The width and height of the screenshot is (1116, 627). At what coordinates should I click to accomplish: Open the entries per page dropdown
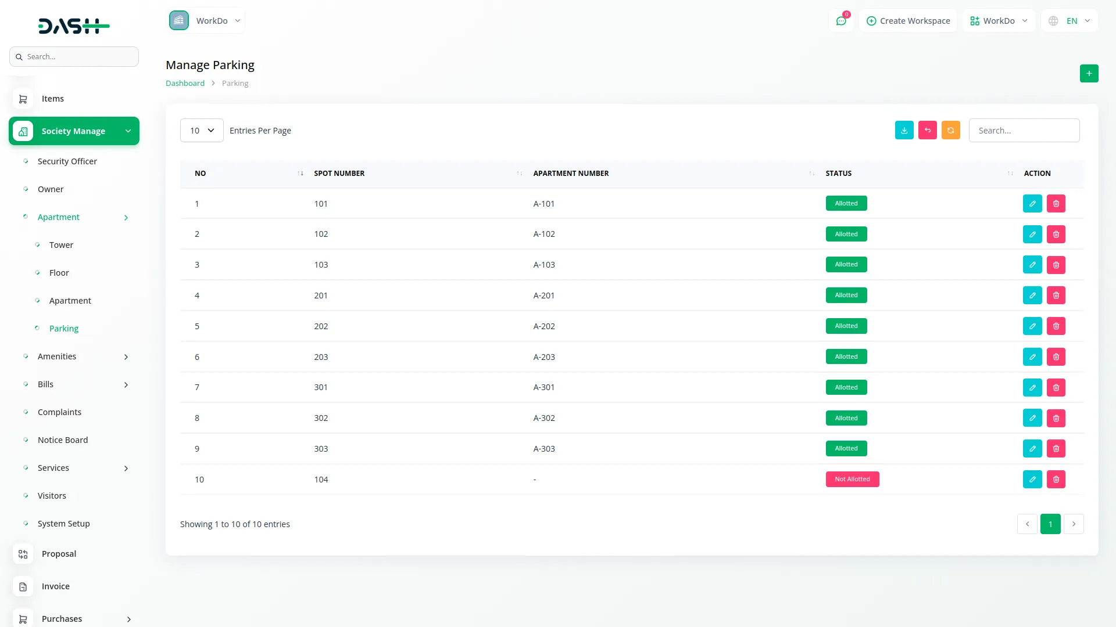[202, 131]
